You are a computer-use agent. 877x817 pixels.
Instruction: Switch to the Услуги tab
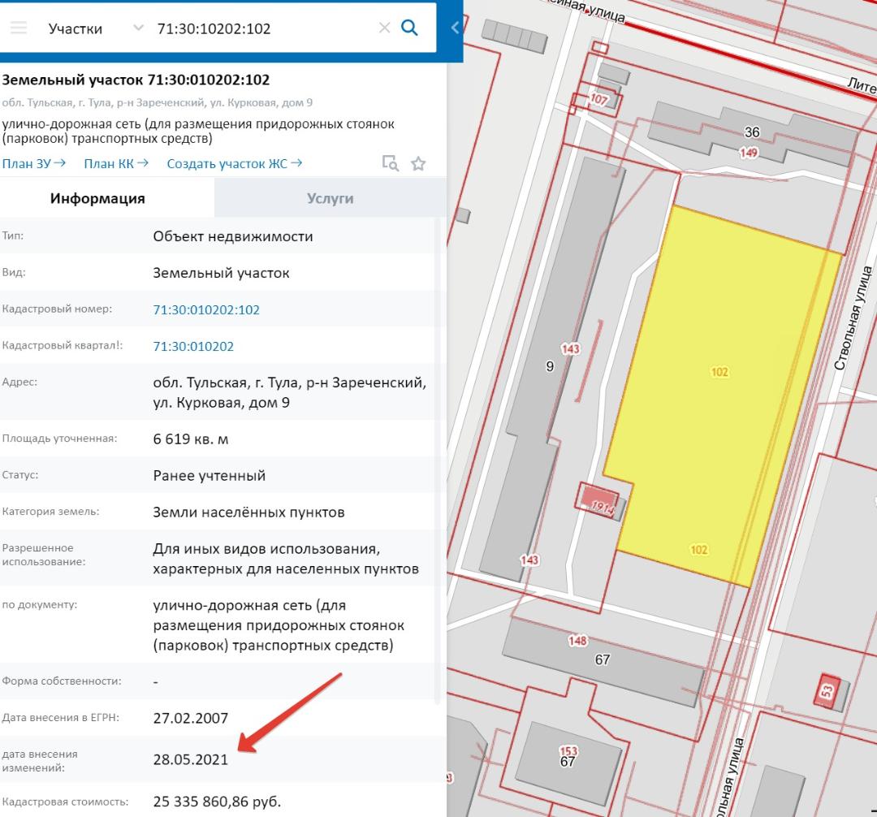coord(330,198)
